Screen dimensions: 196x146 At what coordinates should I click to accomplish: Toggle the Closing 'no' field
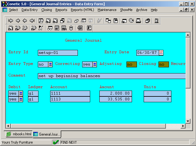click(163, 64)
